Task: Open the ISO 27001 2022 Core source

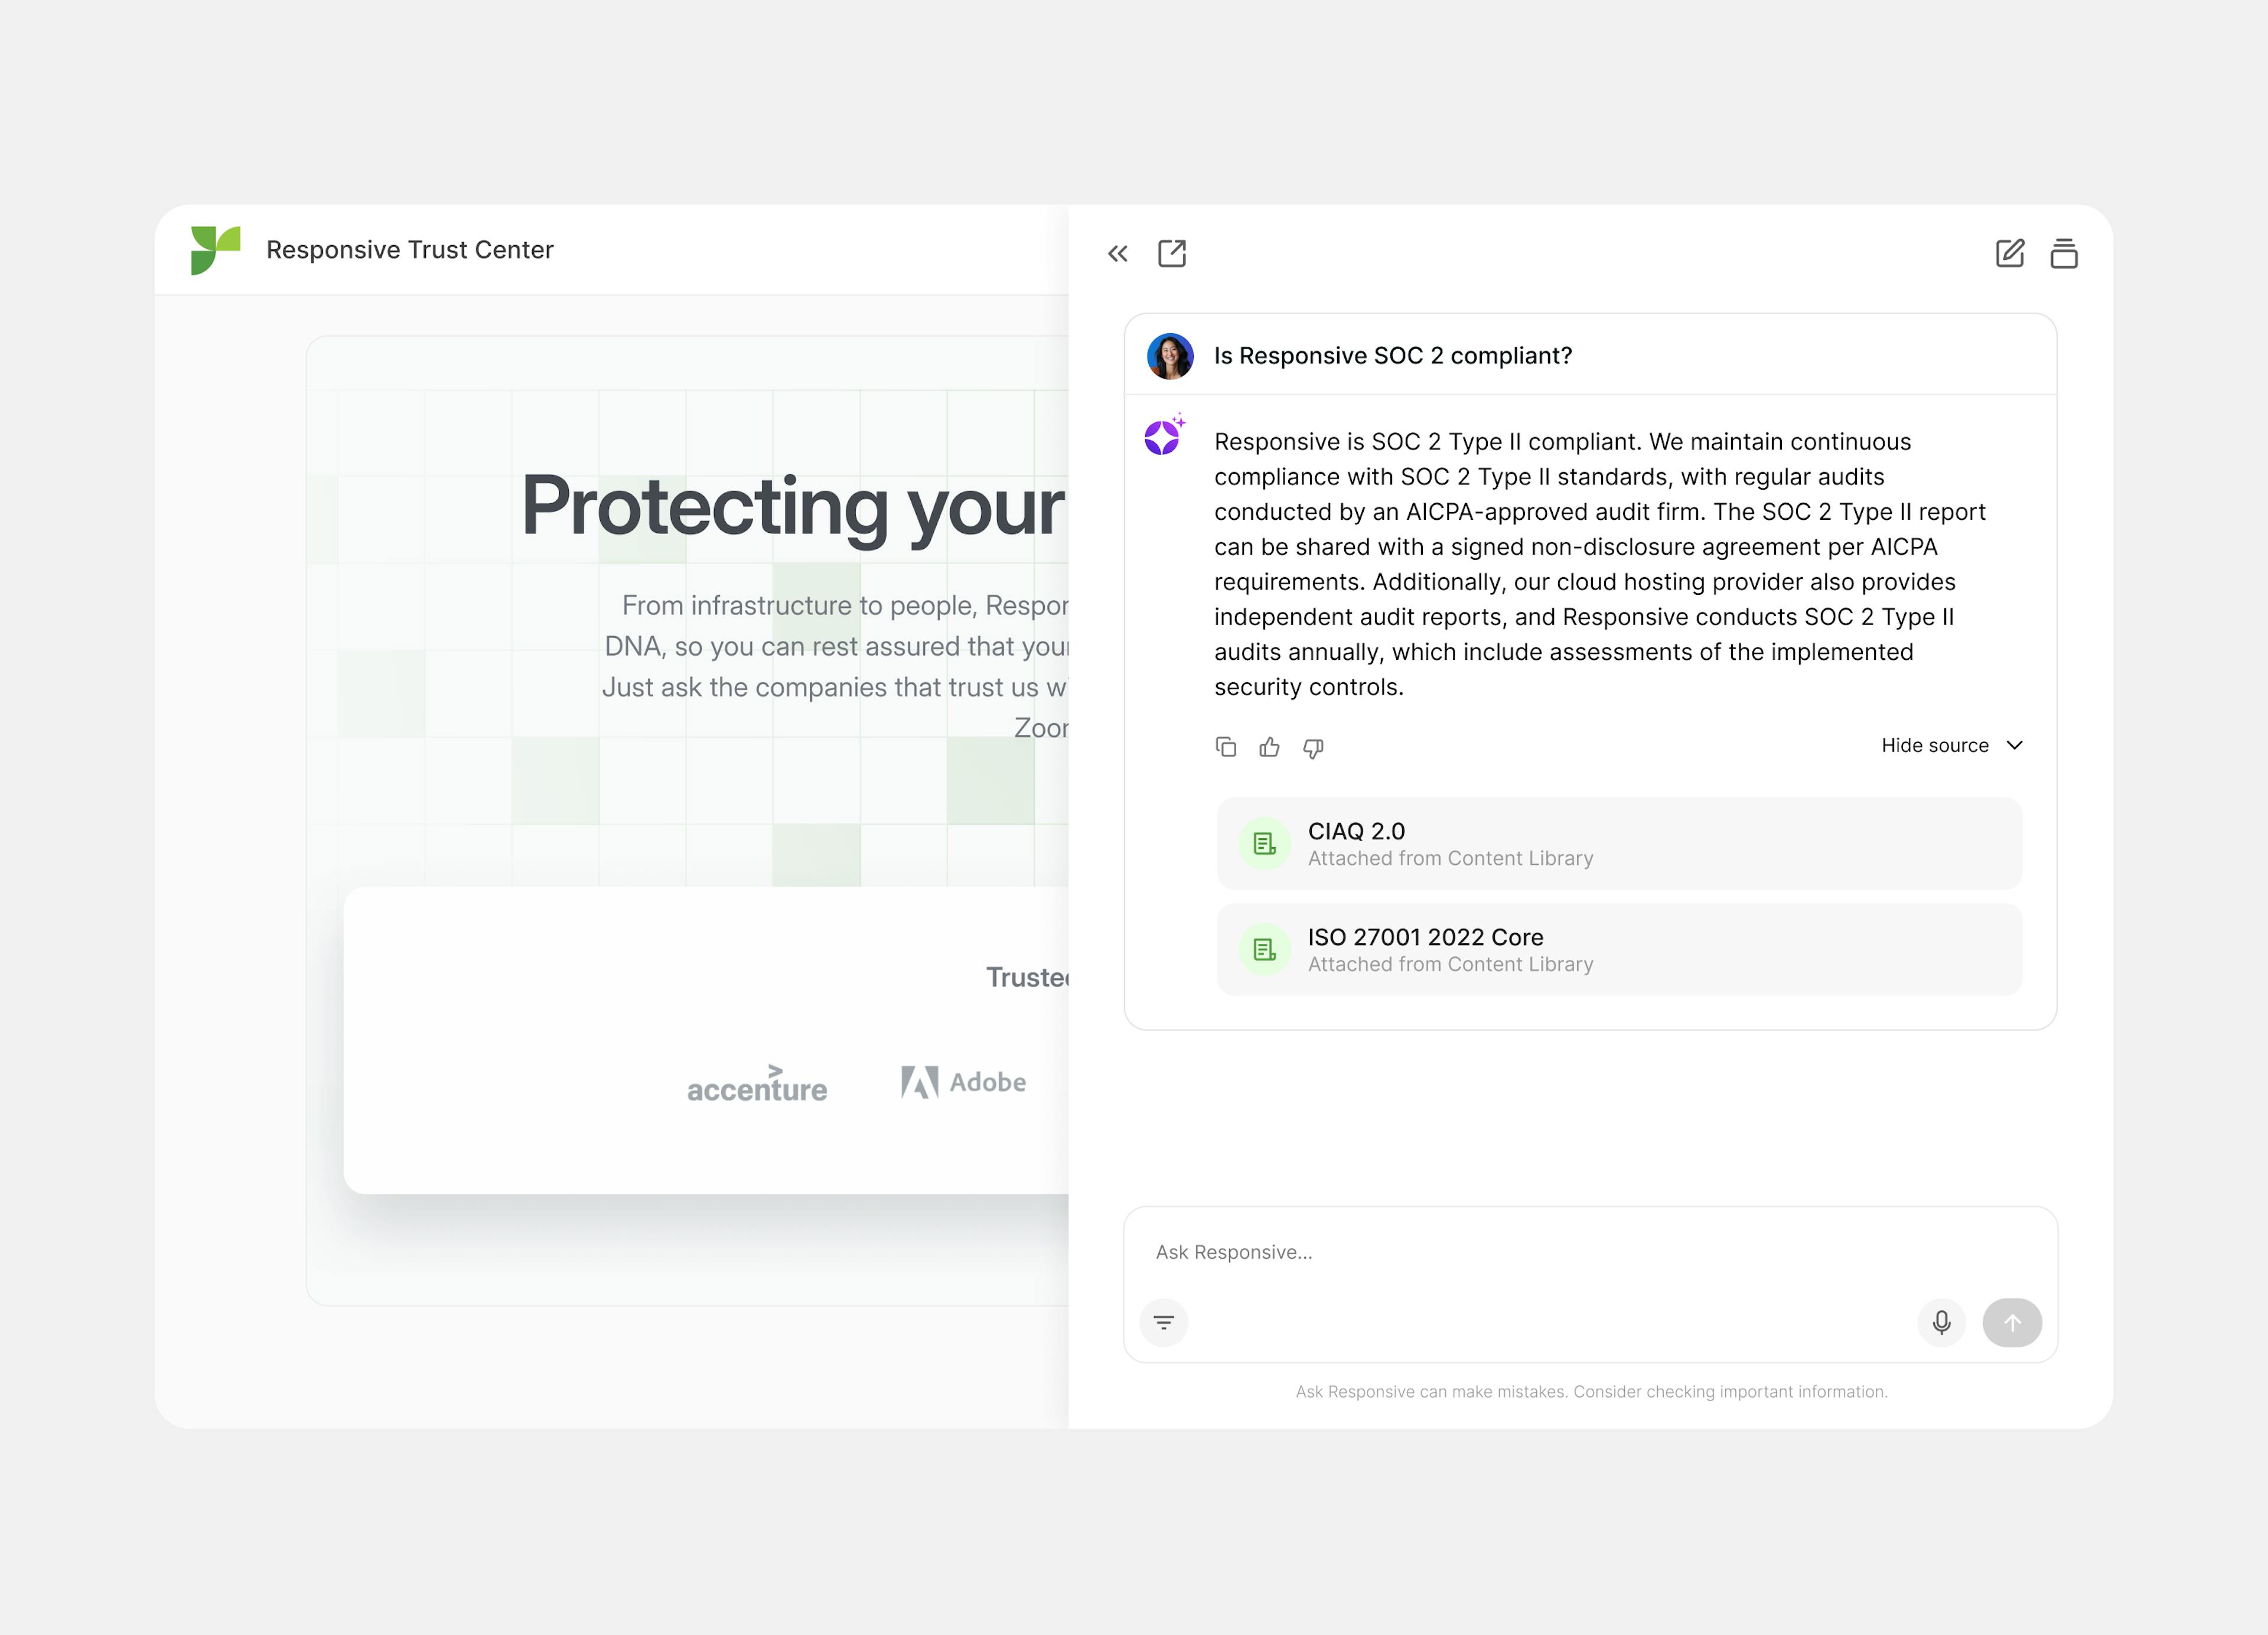Action: pyautogui.click(x=1618, y=949)
